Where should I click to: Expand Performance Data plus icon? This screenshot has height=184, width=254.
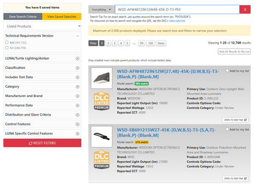78,105
